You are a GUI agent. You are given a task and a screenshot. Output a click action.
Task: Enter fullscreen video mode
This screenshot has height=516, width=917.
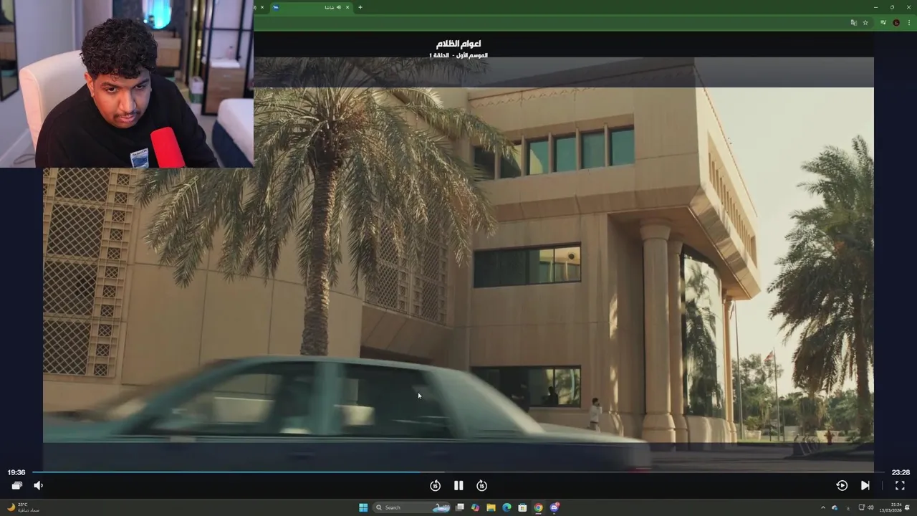(900, 485)
